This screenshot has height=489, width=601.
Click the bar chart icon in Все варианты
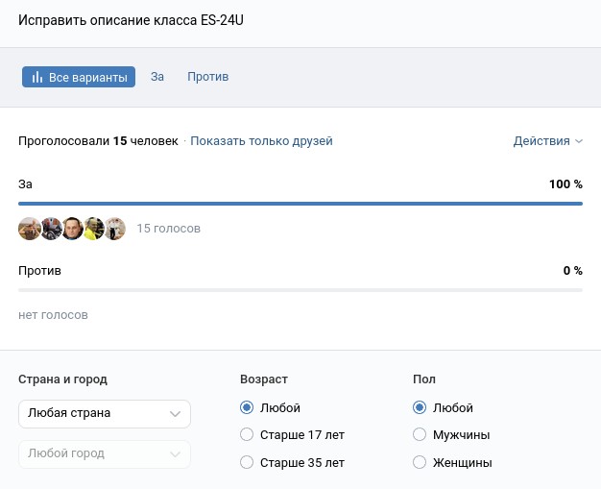coord(36,78)
